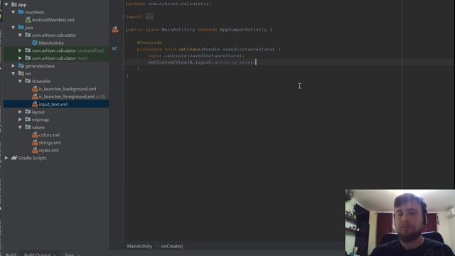The width and height of the screenshot is (455, 256).
Task: Click the onCreate() breadcrumb
Action: (x=172, y=246)
